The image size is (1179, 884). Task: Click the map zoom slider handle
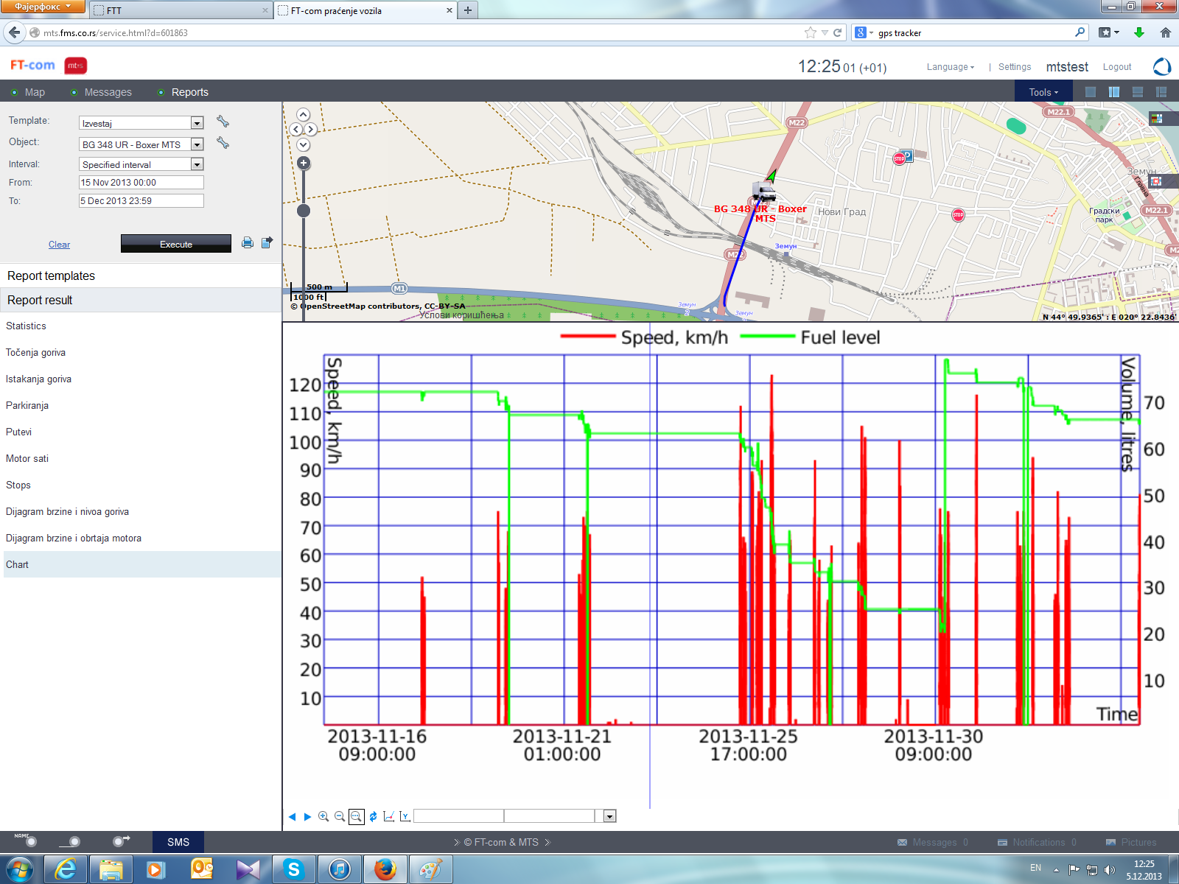tap(304, 211)
